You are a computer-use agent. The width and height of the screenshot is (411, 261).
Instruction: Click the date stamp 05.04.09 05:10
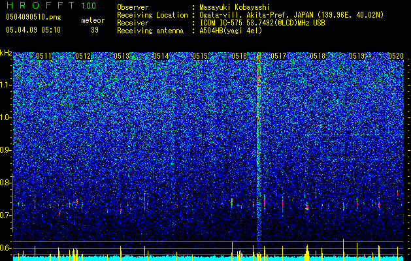point(33,30)
